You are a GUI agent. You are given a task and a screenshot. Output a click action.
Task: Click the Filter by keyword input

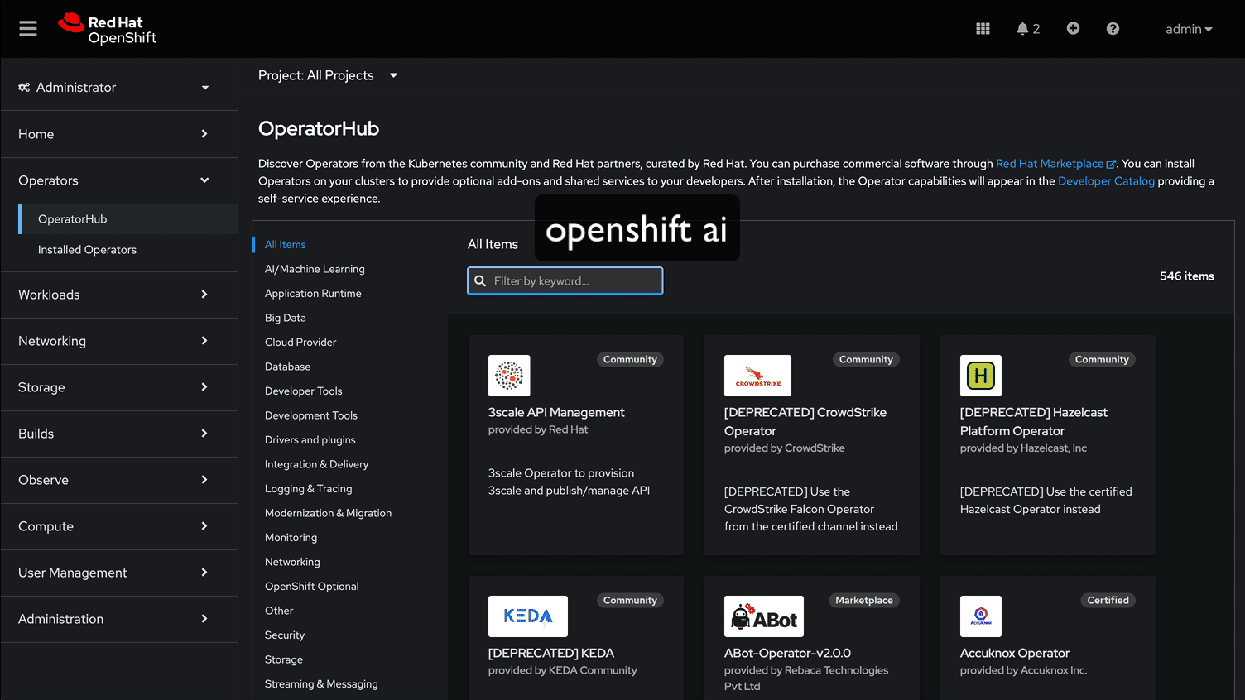pyautogui.click(x=565, y=281)
